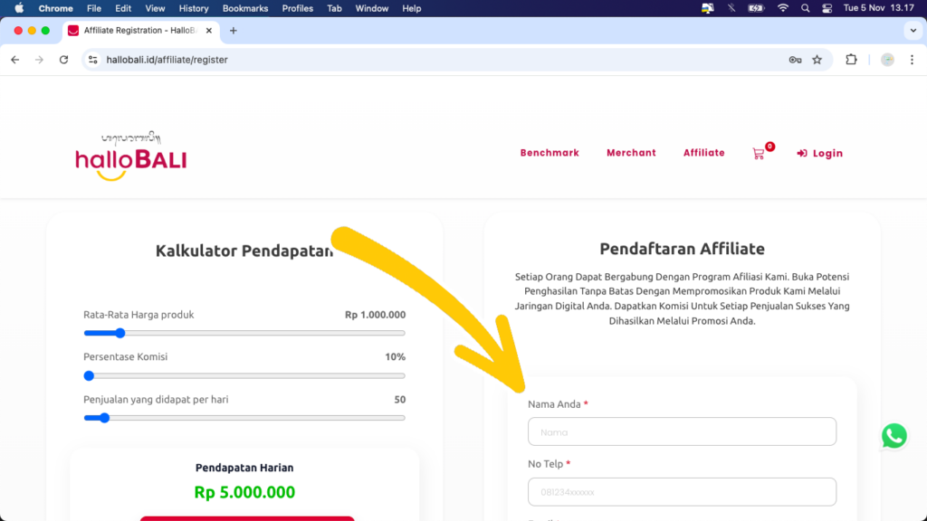Image resolution: width=927 pixels, height=521 pixels.
Task: Click the halloBALI logo
Action: 131,156
